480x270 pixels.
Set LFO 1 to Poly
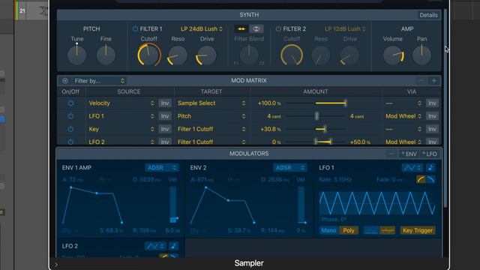tap(348, 230)
